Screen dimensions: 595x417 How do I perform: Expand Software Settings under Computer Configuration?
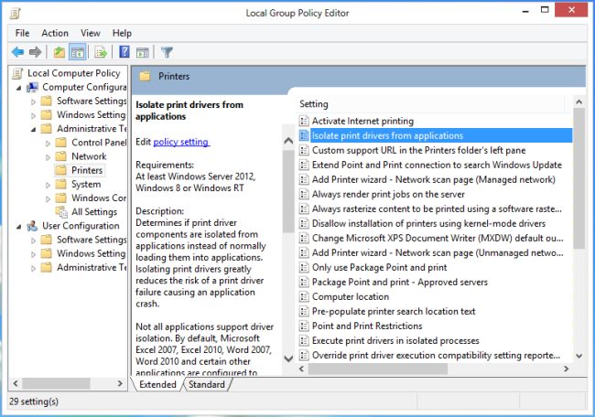point(33,102)
